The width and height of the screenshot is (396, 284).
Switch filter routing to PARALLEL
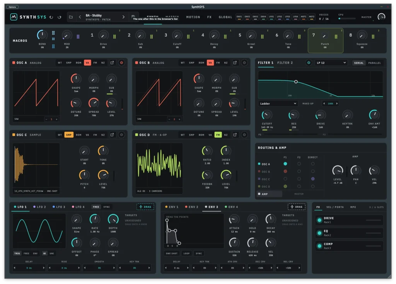[x=374, y=63]
